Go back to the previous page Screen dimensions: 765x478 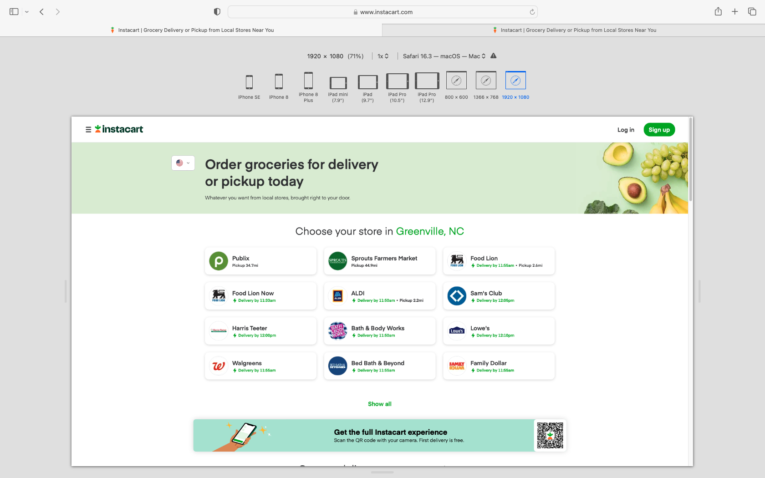tap(41, 12)
